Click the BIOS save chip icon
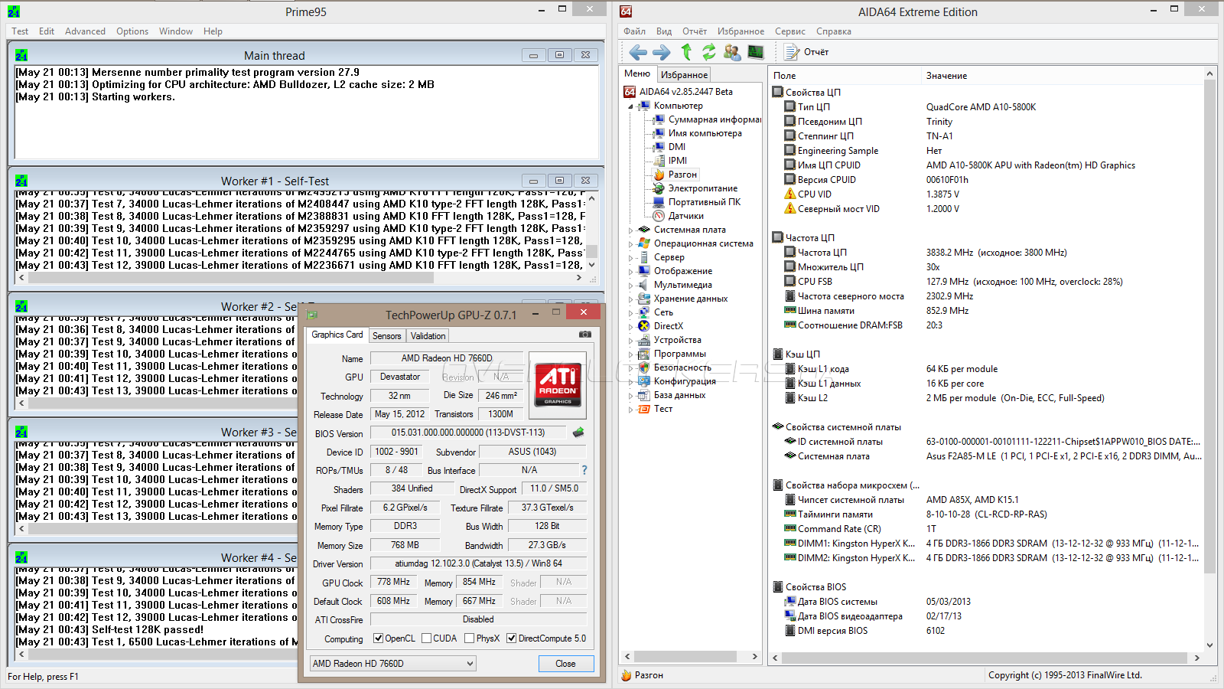The image size is (1224, 689). pyautogui.click(x=578, y=433)
